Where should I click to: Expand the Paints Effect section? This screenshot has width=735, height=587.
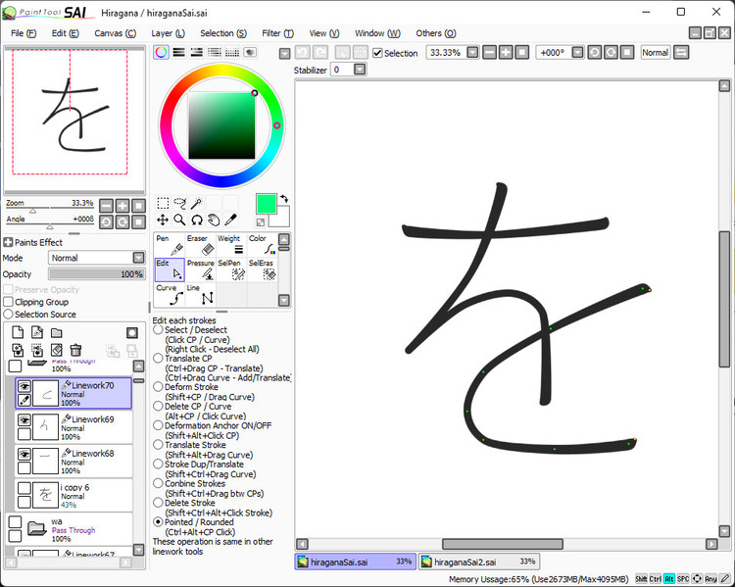[x=8, y=242]
